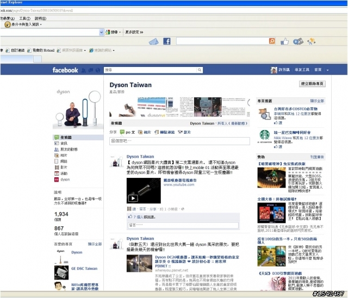The width and height of the screenshot is (348, 298).
Task: Open Facebook notifications globe icon
Action: (98, 70)
